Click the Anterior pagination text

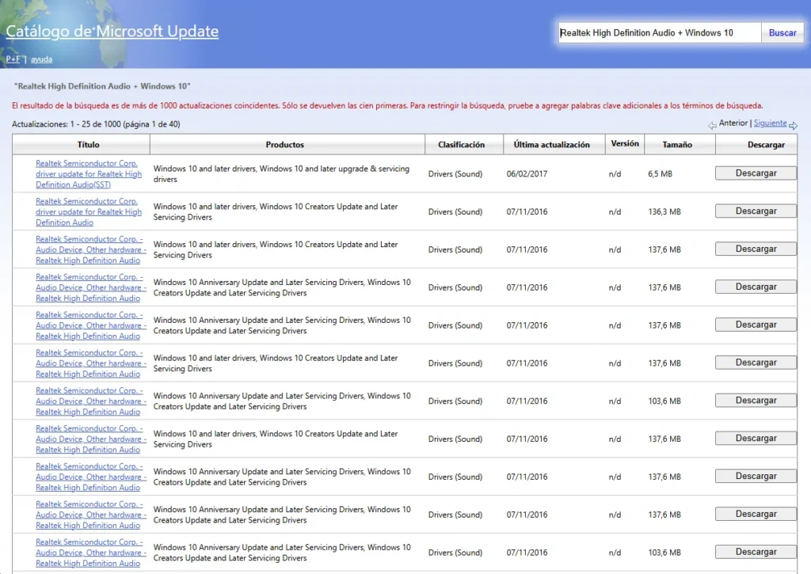pyautogui.click(x=733, y=123)
